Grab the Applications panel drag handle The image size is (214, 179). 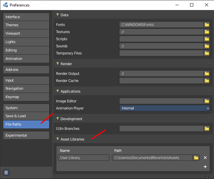click(x=209, y=91)
